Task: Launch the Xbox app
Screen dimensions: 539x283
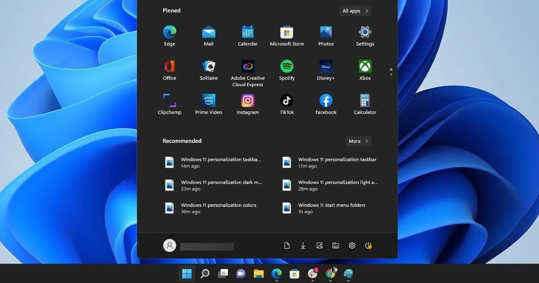Action: [x=365, y=70]
